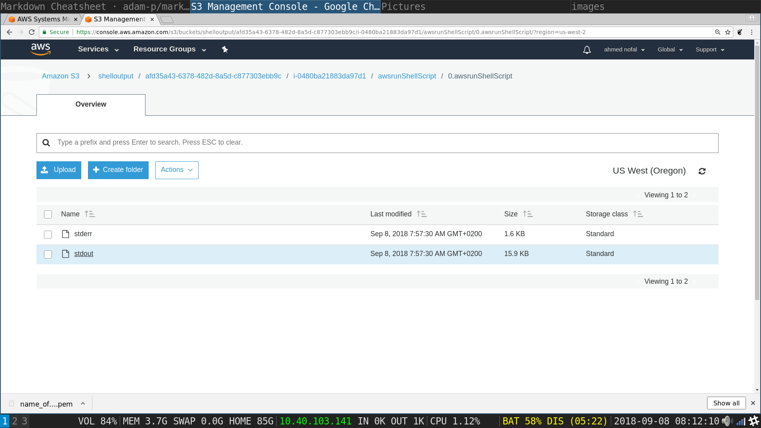Click the Upload button

tap(59, 170)
